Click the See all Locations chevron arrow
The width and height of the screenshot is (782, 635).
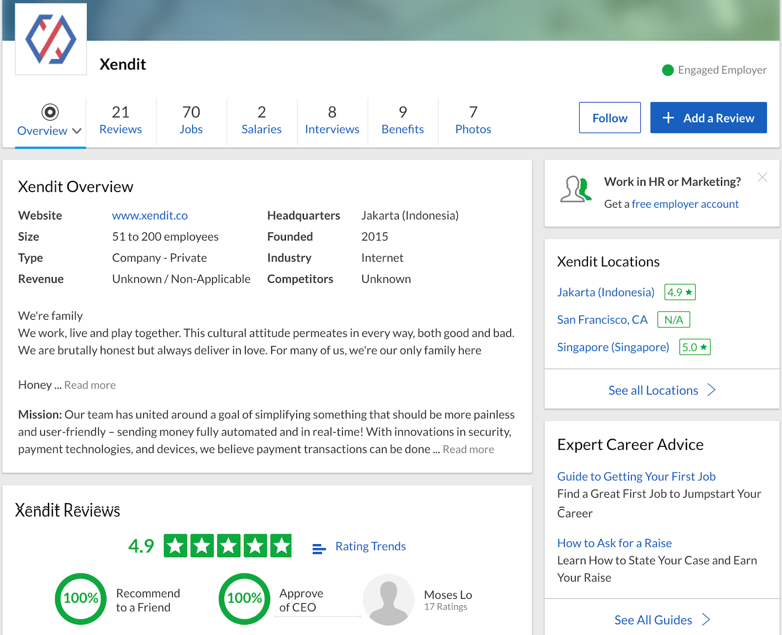pyautogui.click(x=712, y=390)
